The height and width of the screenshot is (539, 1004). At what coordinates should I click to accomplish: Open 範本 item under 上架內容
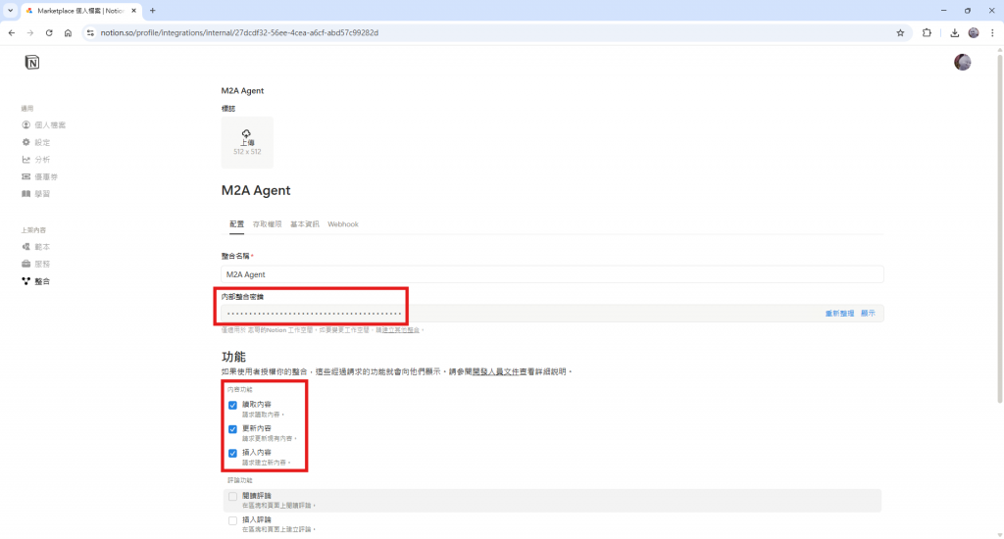coord(36,246)
